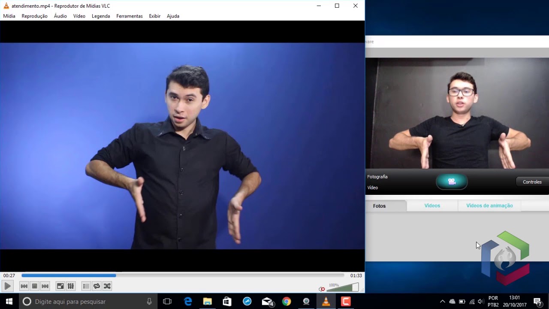Launch Microsoft Edge from taskbar
The width and height of the screenshot is (549, 309).
point(188,301)
